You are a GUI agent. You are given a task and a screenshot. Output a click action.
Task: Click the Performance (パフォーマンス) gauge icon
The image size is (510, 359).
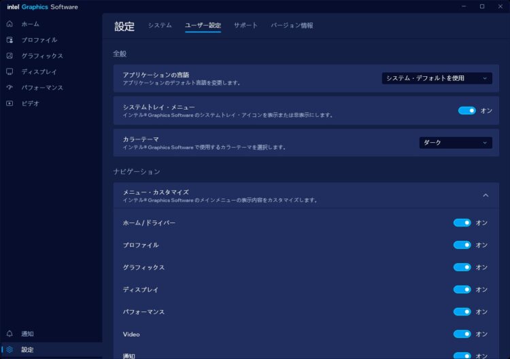[10, 88]
